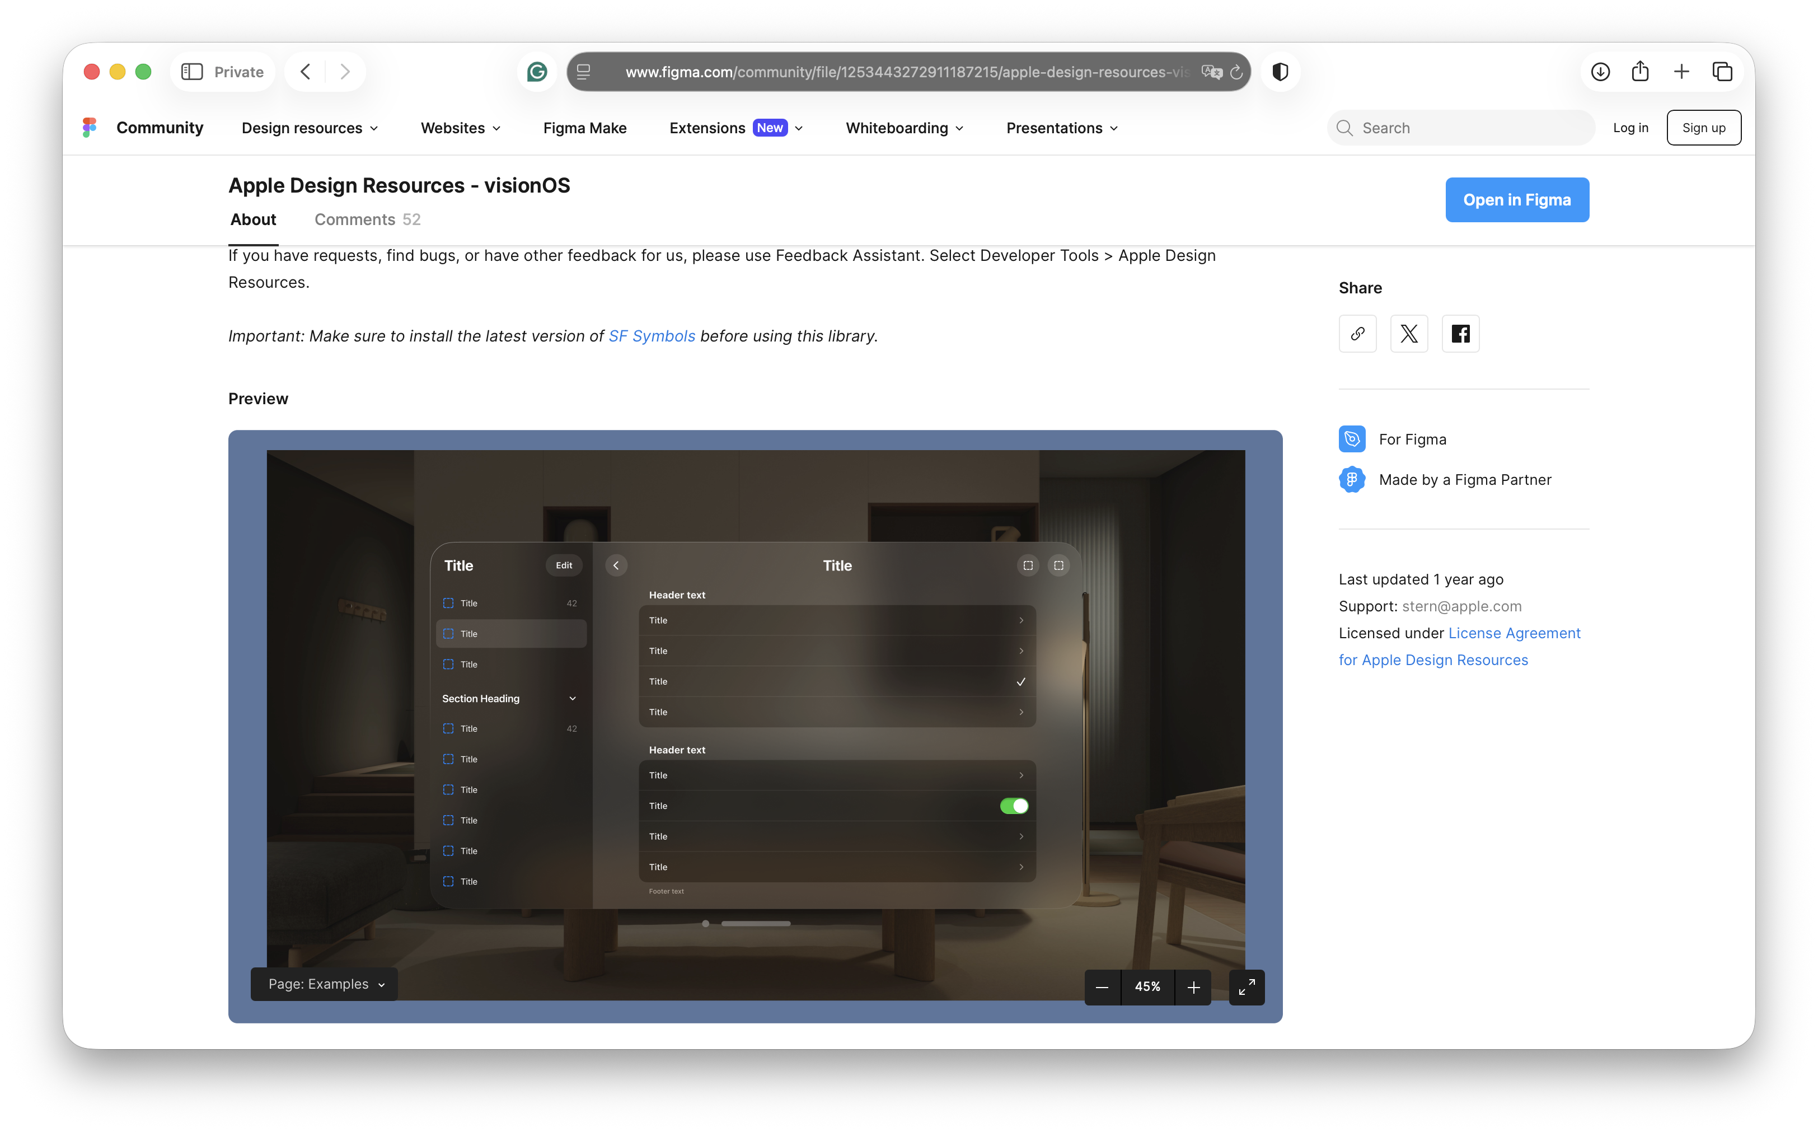This screenshot has height=1132, width=1818.
Task: Open the Whiteboarding dropdown
Action: tap(905, 128)
